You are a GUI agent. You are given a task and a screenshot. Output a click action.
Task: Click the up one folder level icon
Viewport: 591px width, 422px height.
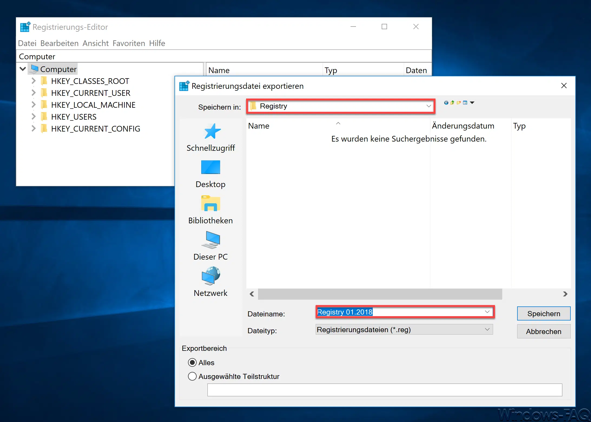click(x=452, y=103)
